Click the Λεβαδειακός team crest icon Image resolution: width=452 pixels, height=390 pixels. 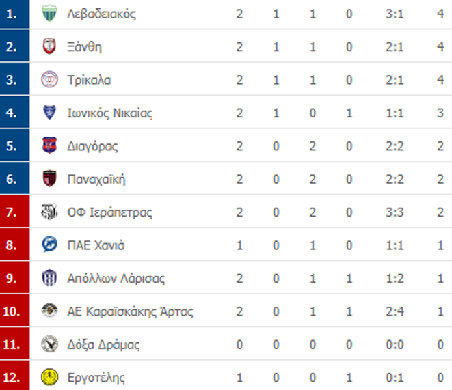point(49,13)
